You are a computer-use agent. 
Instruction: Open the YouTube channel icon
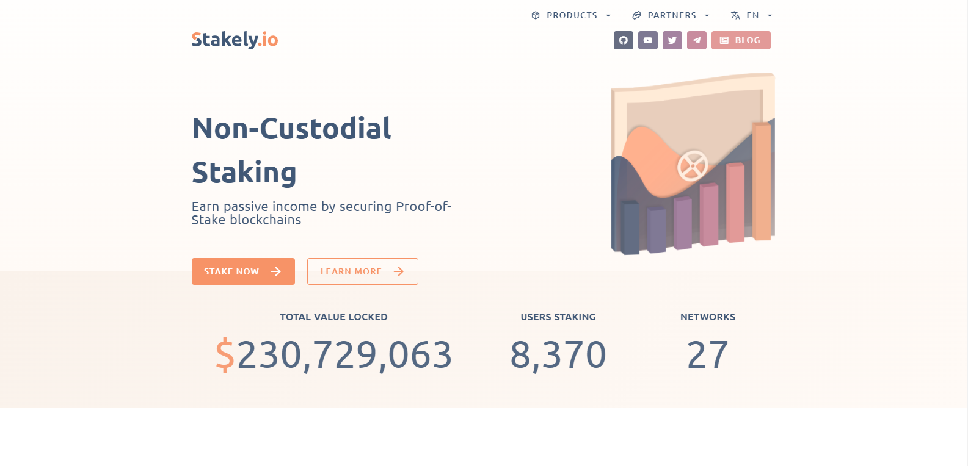point(647,40)
